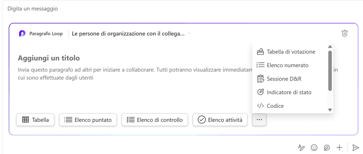The width and height of the screenshot is (363, 154).
Task: Toggle the more options ellipsis button
Action: point(259,120)
